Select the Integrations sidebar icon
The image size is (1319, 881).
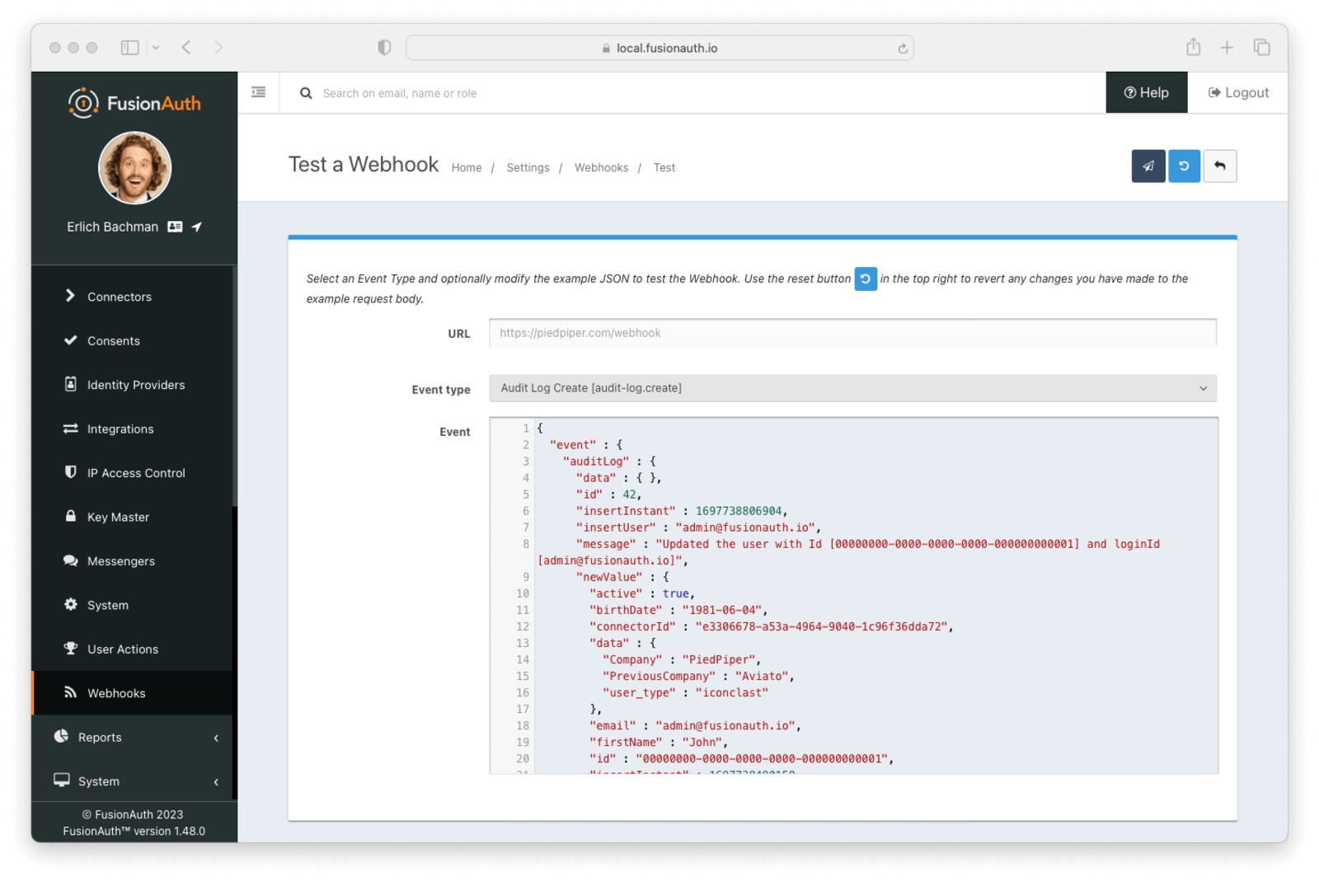coord(120,429)
